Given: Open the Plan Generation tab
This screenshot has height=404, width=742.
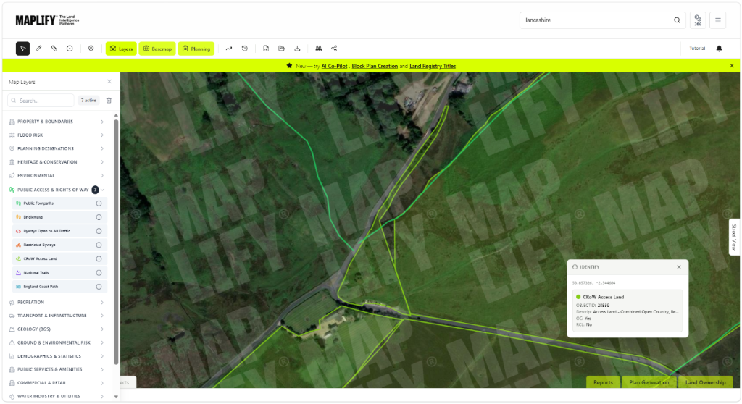Looking at the screenshot, I should coord(649,382).
